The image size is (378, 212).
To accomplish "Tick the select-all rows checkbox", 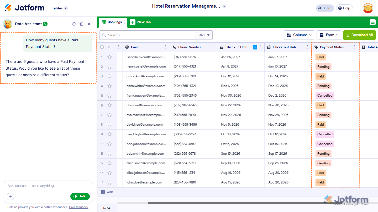I will pyautogui.click(x=102, y=47).
